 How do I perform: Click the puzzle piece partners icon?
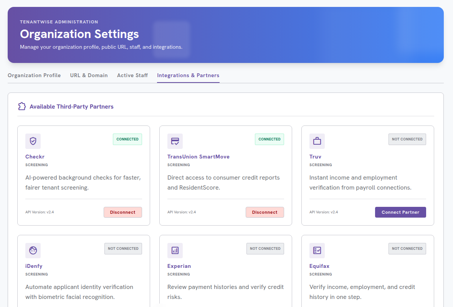click(21, 106)
